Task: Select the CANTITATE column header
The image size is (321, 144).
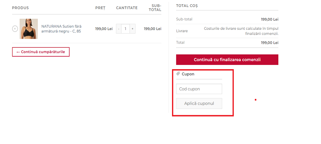Action: pos(126,8)
